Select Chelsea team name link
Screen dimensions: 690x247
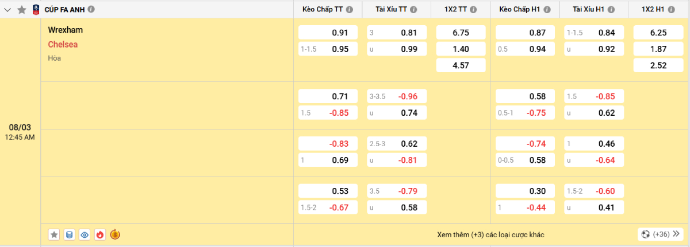click(x=63, y=44)
